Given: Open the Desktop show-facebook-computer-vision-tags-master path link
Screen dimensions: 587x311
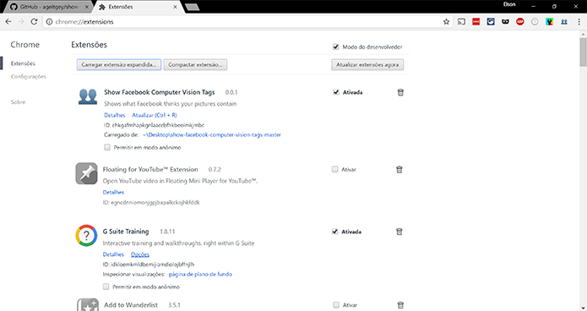Looking at the screenshot, I should click(x=212, y=134).
